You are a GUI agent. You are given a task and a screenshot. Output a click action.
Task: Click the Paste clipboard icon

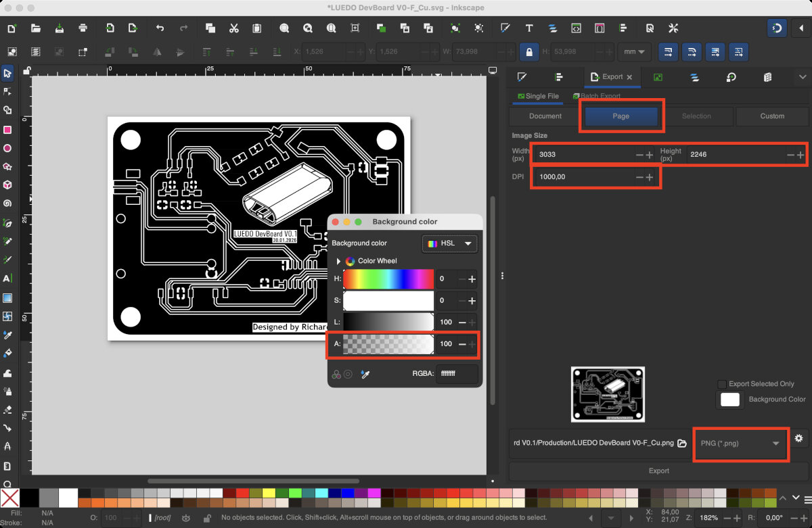[x=257, y=28]
